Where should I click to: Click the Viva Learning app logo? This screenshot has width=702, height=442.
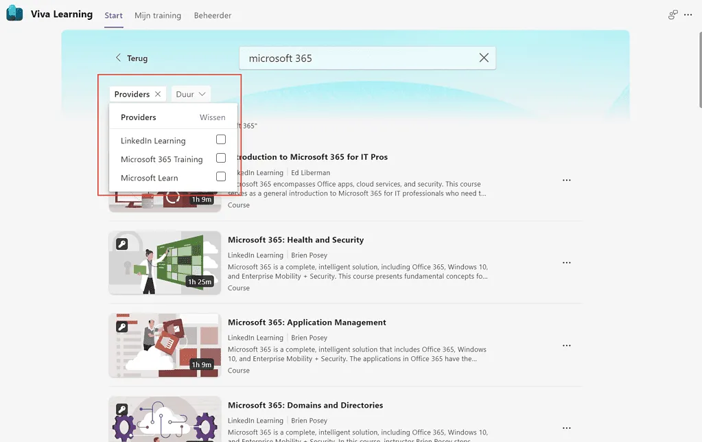(14, 14)
